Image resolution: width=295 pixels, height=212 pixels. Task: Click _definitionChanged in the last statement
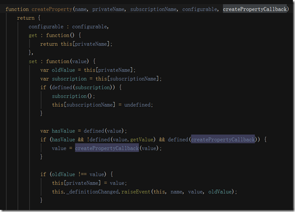tap(93, 192)
